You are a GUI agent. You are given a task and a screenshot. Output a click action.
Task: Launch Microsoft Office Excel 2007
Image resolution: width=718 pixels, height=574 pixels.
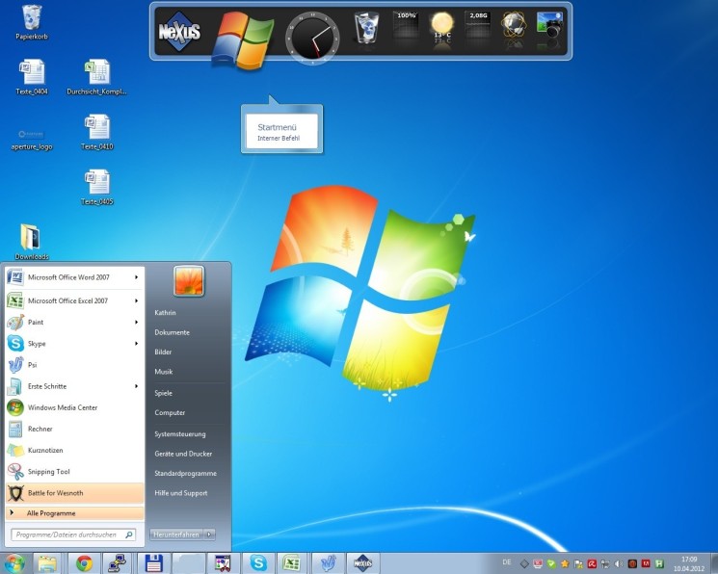click(74, 300)
